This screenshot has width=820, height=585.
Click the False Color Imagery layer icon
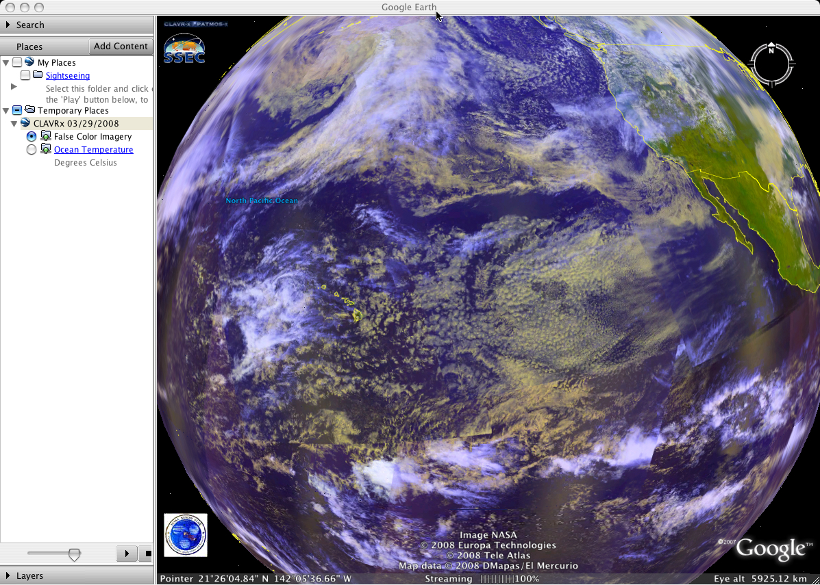[x=46, y=136]
